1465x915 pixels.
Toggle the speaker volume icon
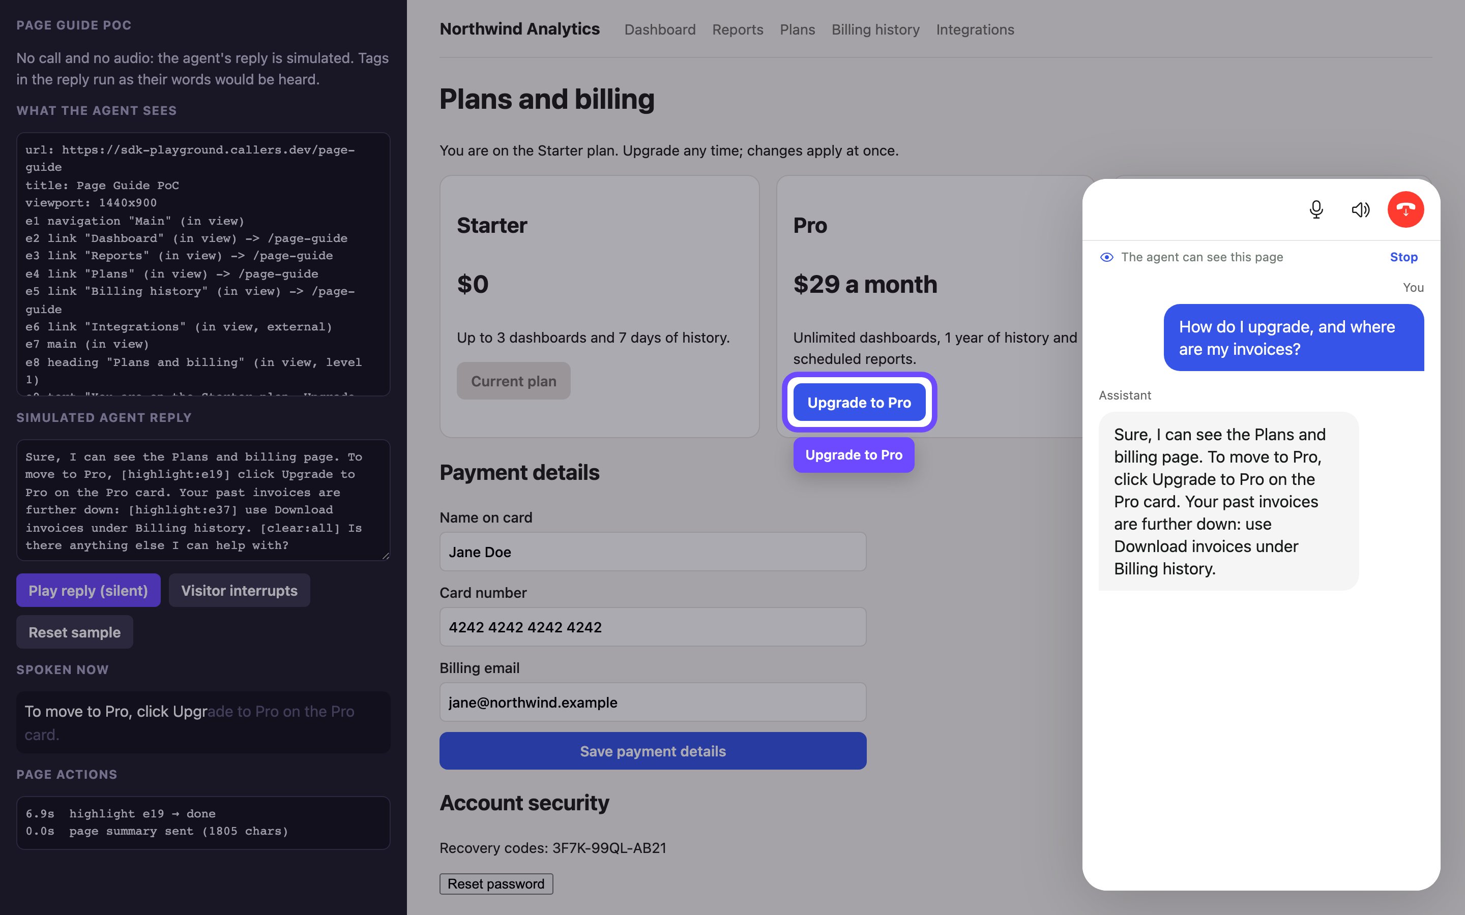pyautogui.click(x=1360, y=209)
